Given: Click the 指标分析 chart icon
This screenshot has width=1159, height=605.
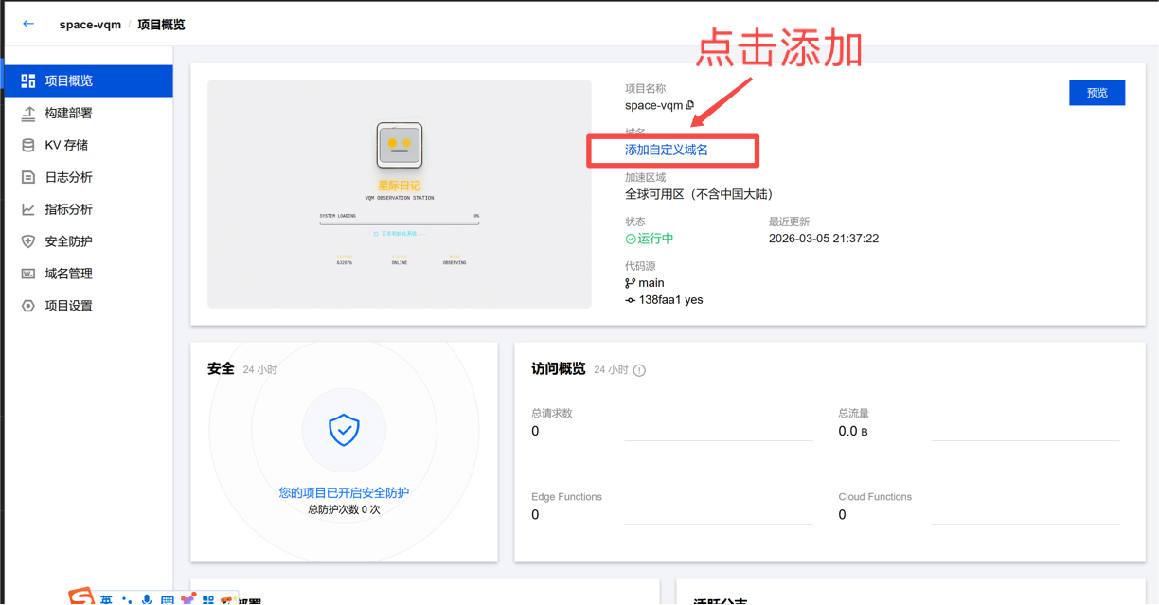Looking at the screenshot, I should tap(28, 209).
